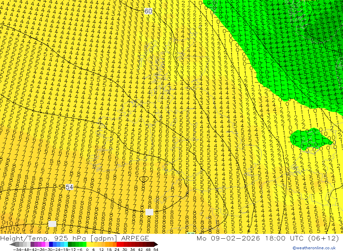Click the 'Height/Temp. 925 hPa [gdpm] ARPEGE' title
This screenshot has height=251, width=343.
coord(74,238)
